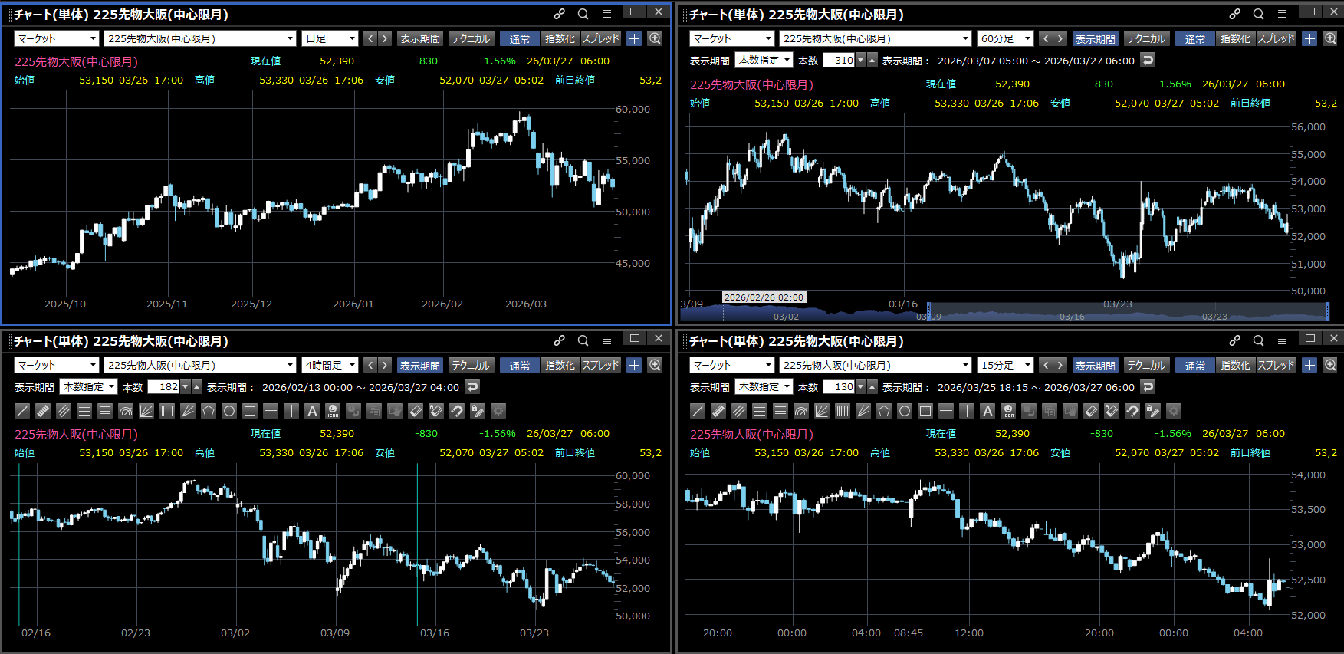Screen dimensions: 1344x654
Task: Click the 本数 input field showing 182
Action: (x=163, y=387)
